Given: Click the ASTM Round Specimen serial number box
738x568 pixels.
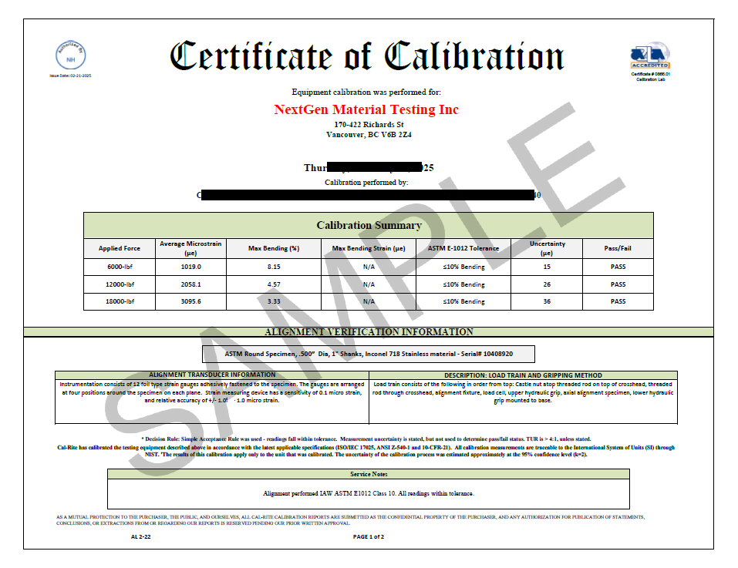Looking at the screenshot, I should (369, 354).
